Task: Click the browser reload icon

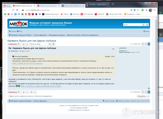Action: coord(13,10)
